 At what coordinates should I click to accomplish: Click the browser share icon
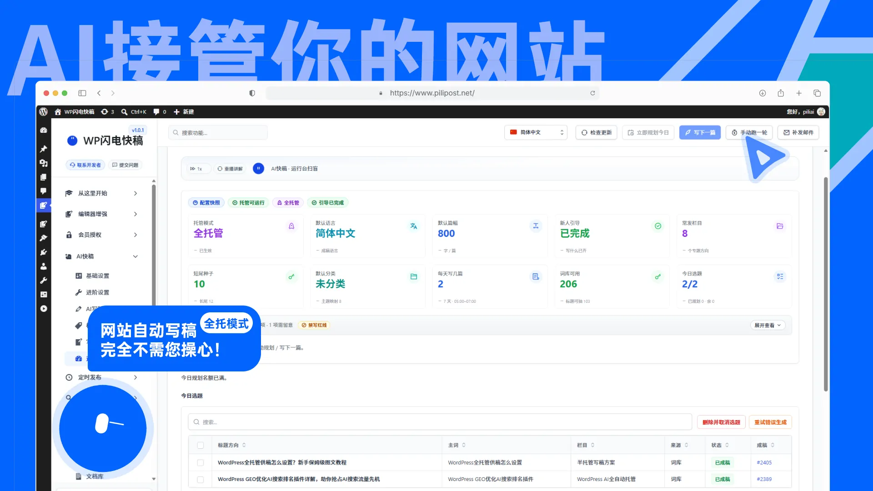781,93
